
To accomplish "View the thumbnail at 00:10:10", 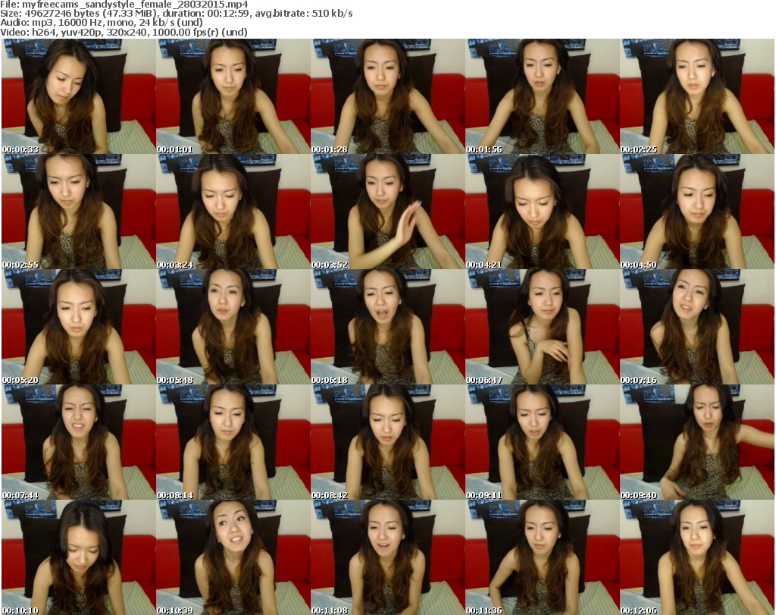I will click(x=79, y=557).
